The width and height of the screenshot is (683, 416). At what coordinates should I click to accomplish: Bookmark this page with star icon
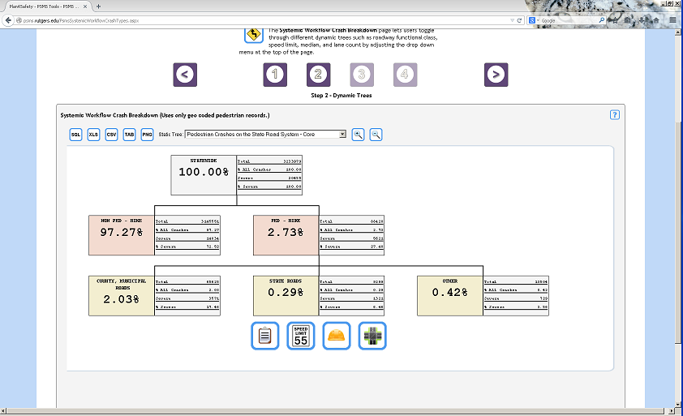click(615, 20)
